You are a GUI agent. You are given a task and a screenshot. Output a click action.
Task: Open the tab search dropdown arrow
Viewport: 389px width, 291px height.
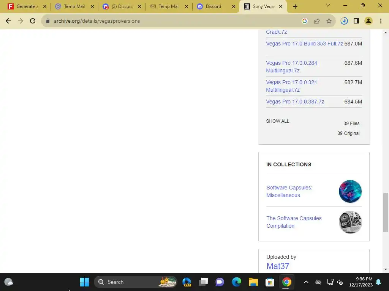[328, 5]
